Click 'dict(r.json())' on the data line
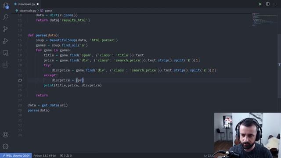 [64, 15]
